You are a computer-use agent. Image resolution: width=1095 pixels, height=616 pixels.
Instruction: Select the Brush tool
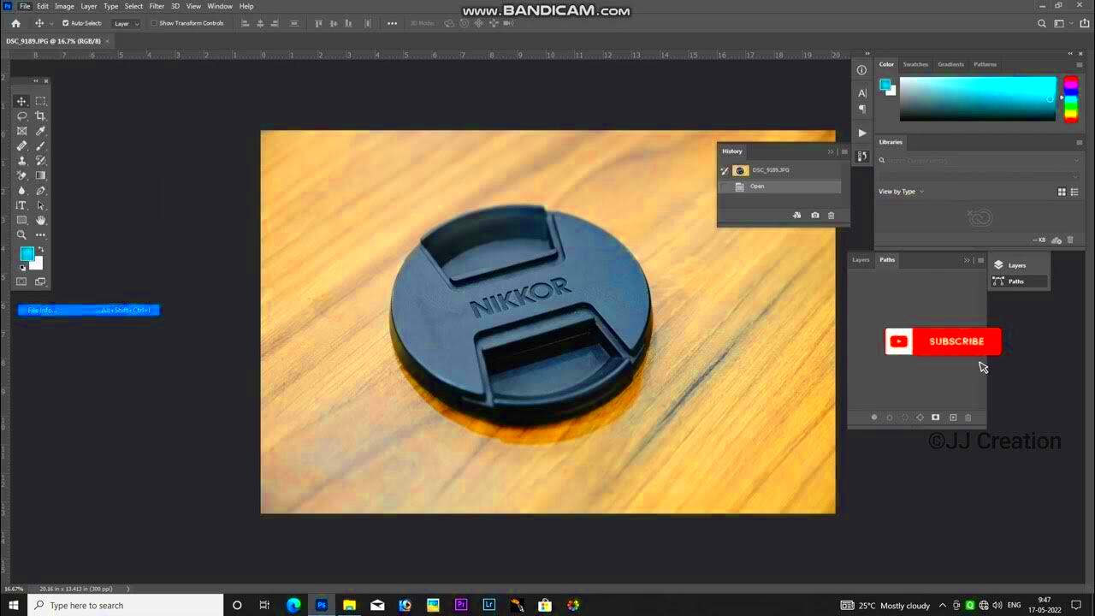coord(40,146)
